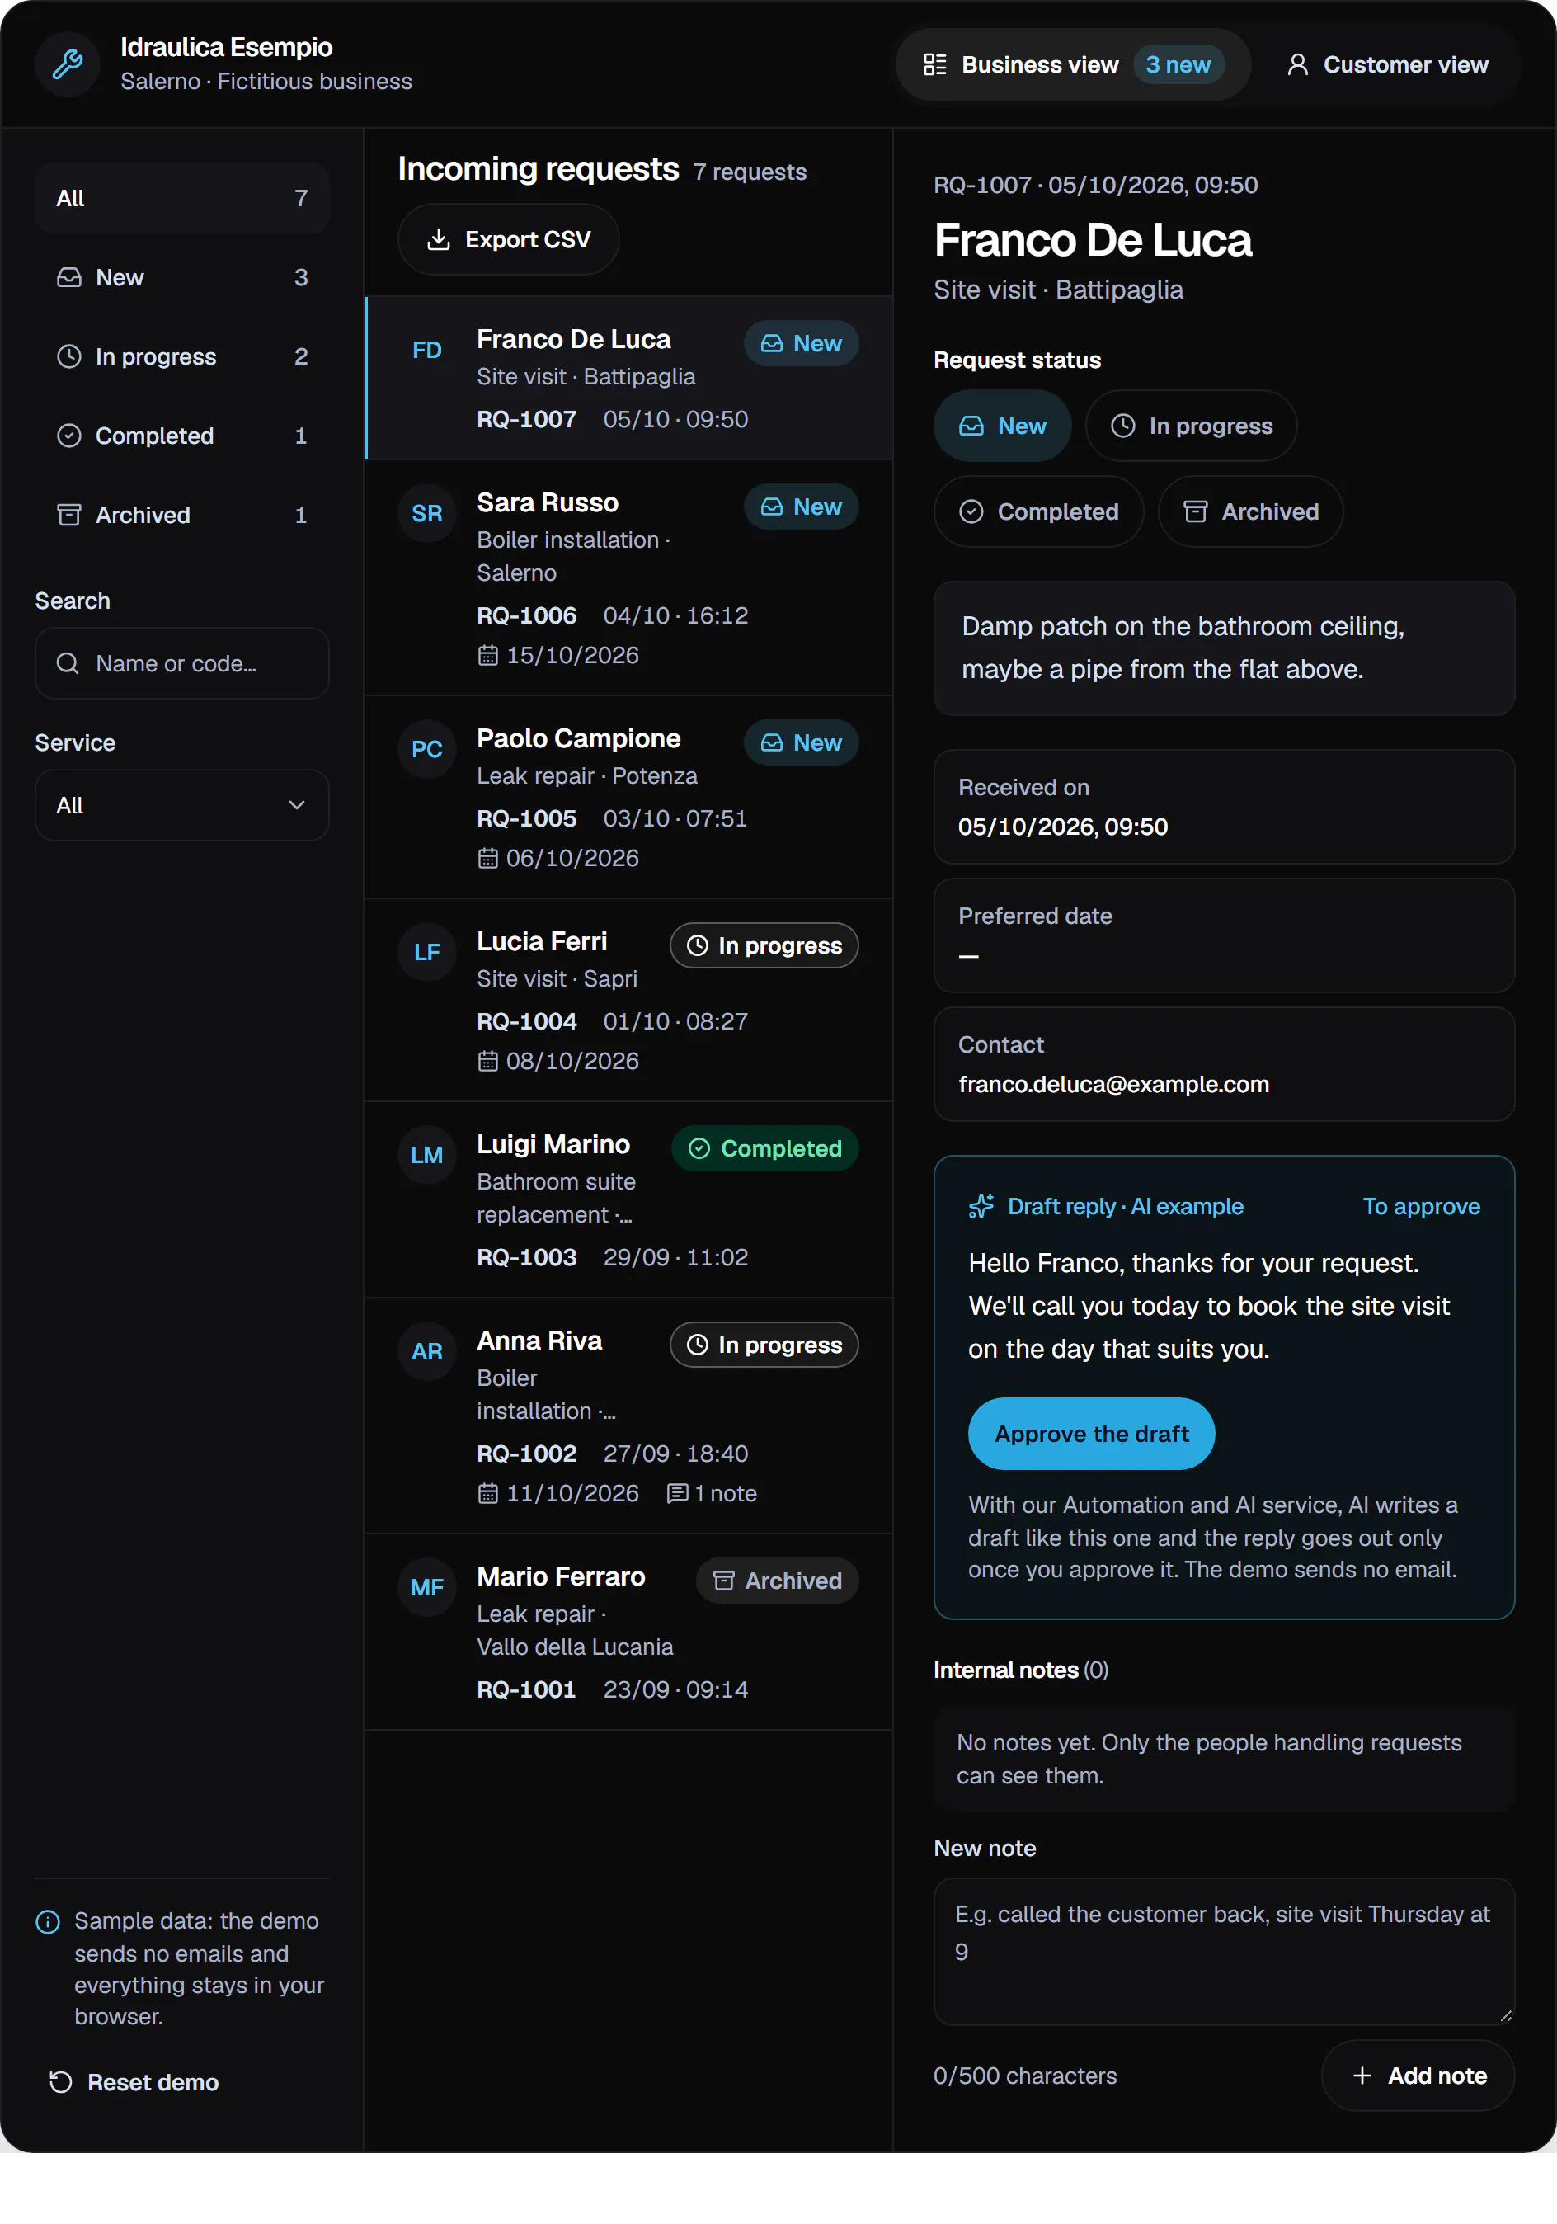
Task: Select the contact email franco.deluca@example.com
Action: [x=1113, y=1085]
